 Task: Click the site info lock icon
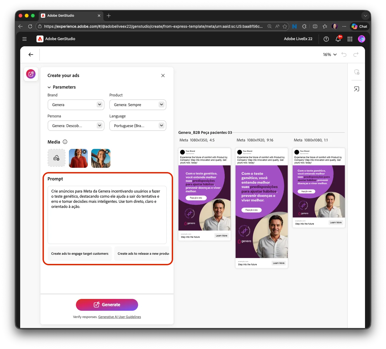[40, 26]
